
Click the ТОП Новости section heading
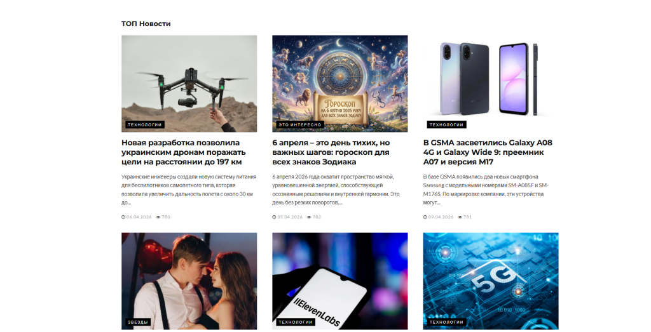coord(146,23)
